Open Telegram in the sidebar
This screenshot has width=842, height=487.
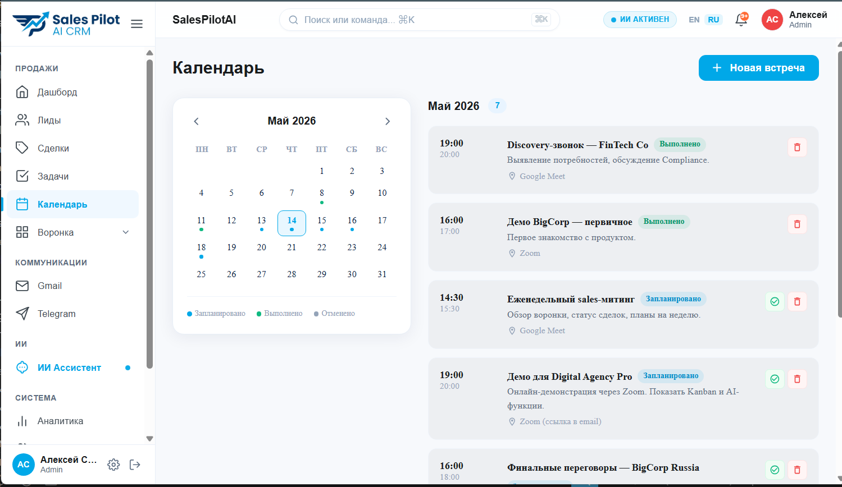coord(72,314)
